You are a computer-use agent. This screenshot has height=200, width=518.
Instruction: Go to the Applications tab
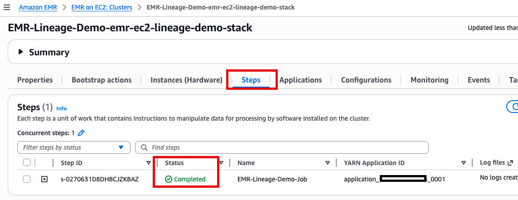tap(300, 80)
